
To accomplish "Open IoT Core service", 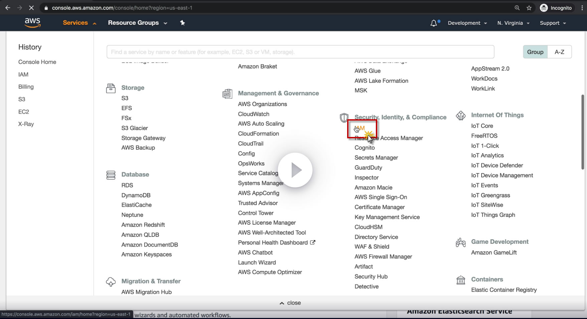I will pos(482,126).
